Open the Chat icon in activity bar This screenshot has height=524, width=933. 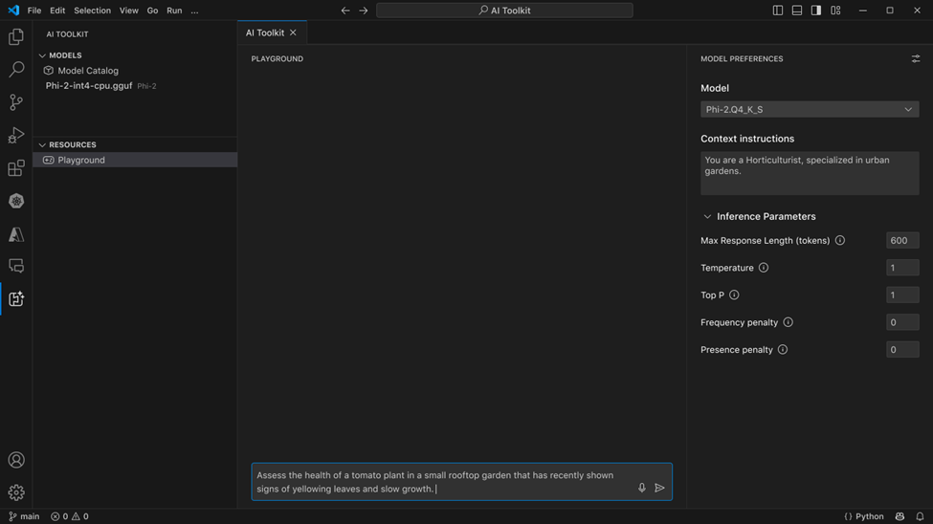[16, 266]
